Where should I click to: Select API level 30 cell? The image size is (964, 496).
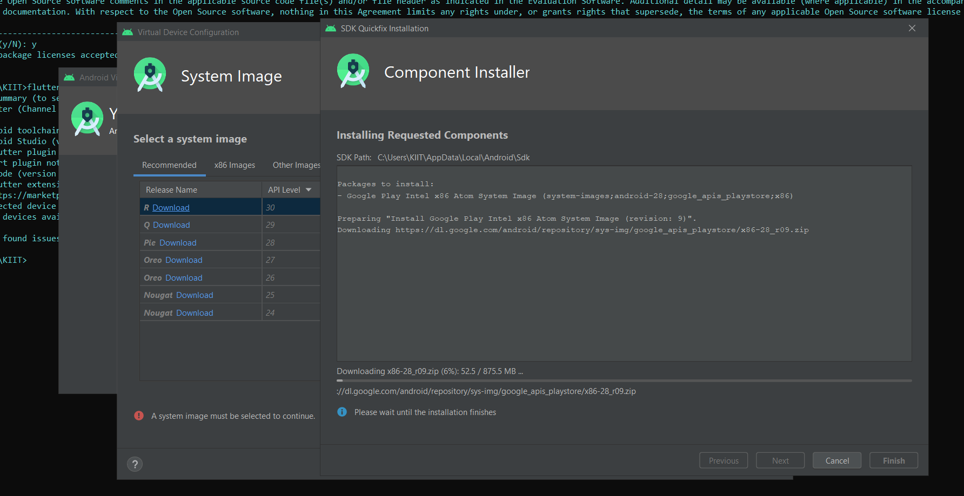click(291, 207)
